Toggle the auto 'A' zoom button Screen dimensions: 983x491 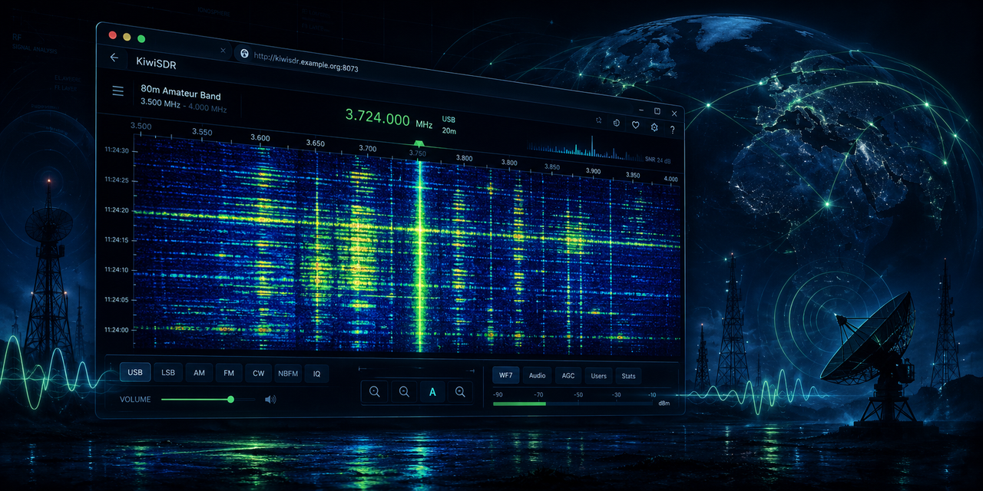tap(432, 392)
